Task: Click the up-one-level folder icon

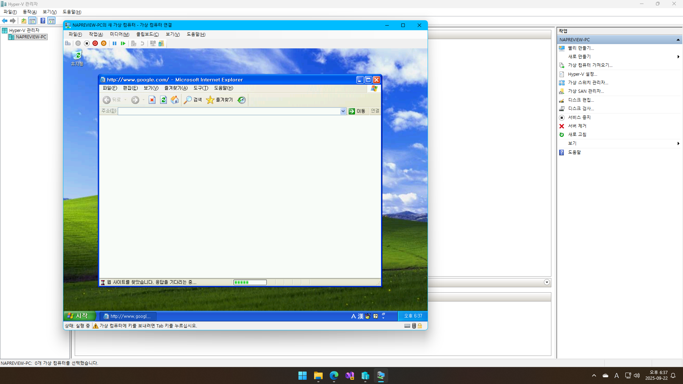Action: [24, 21]
